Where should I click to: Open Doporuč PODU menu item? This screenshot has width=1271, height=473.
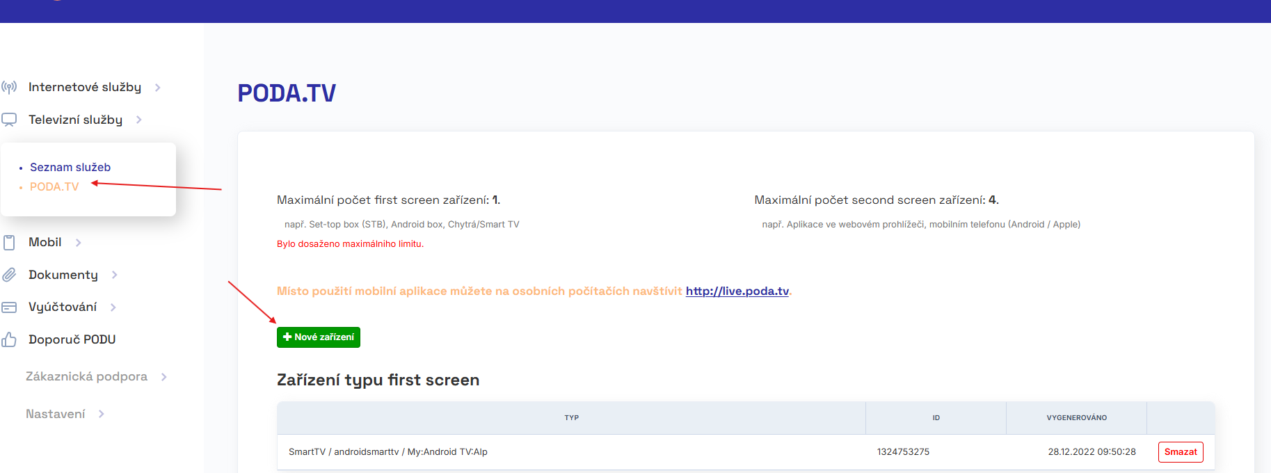(72, 339)
